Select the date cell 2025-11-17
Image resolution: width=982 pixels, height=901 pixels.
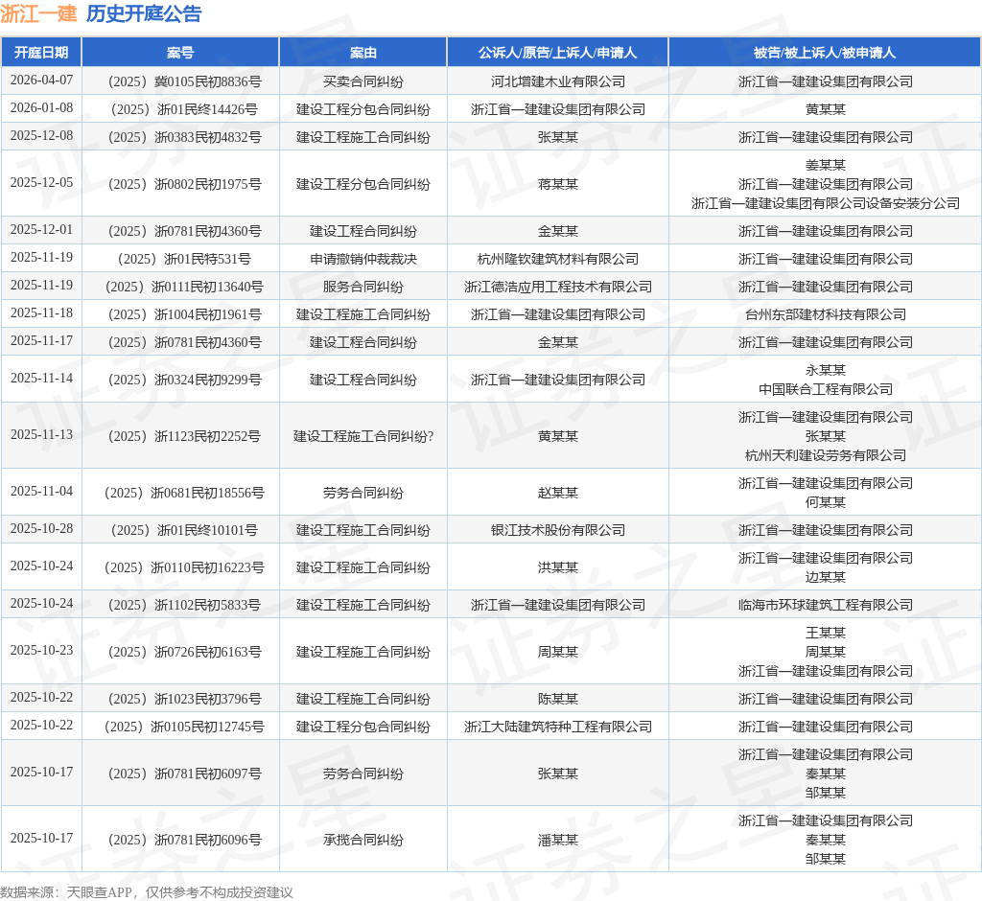click(x=41, y=340)
